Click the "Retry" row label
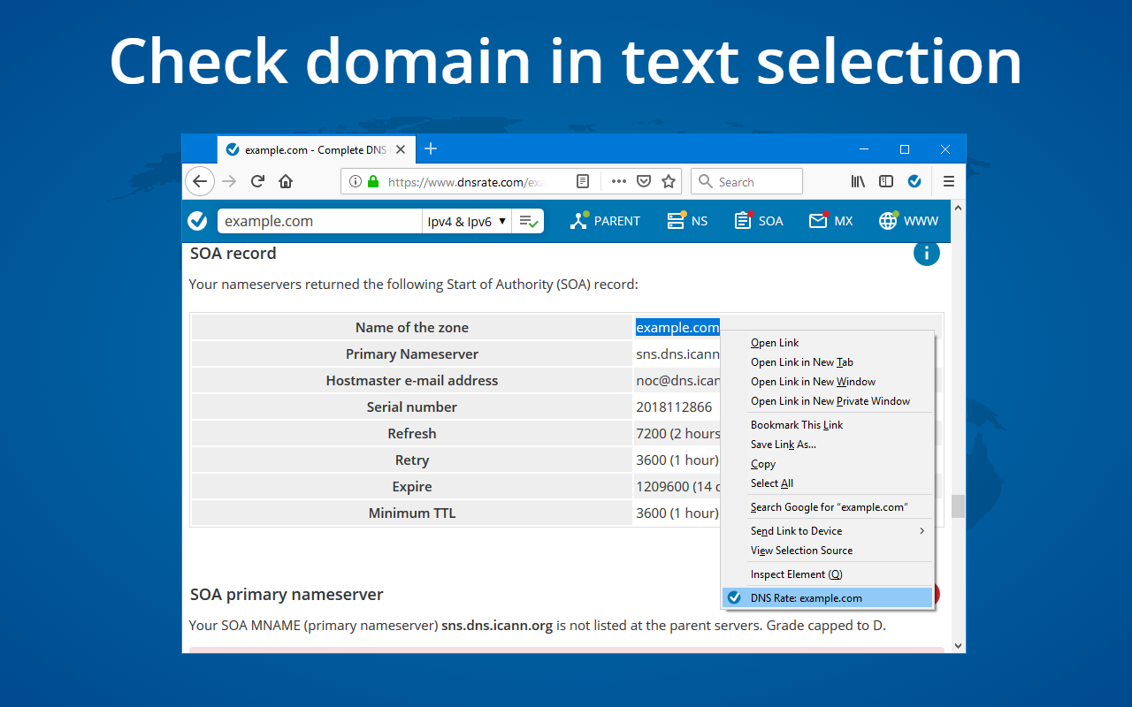Screen dimensions: 1132x707 tap(412, 460)
